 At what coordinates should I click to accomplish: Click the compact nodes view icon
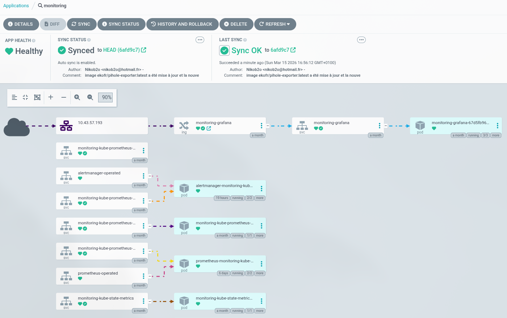tap(25, 97)
